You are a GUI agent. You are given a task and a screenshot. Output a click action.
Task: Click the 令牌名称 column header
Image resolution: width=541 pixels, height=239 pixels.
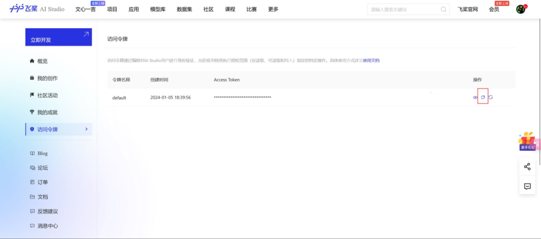click(x=121, y=79)
